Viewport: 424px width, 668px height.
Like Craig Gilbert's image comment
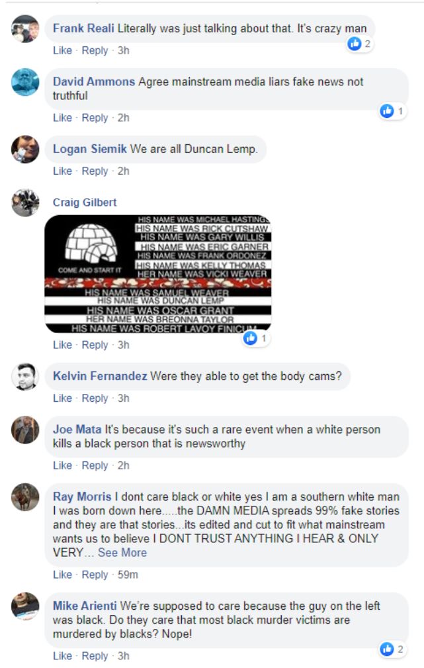point(62,345)
